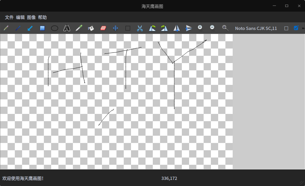The width and height of the screenshot is (305, 186).
Task: Select the straight Line tool
Action: pos(18,28)
